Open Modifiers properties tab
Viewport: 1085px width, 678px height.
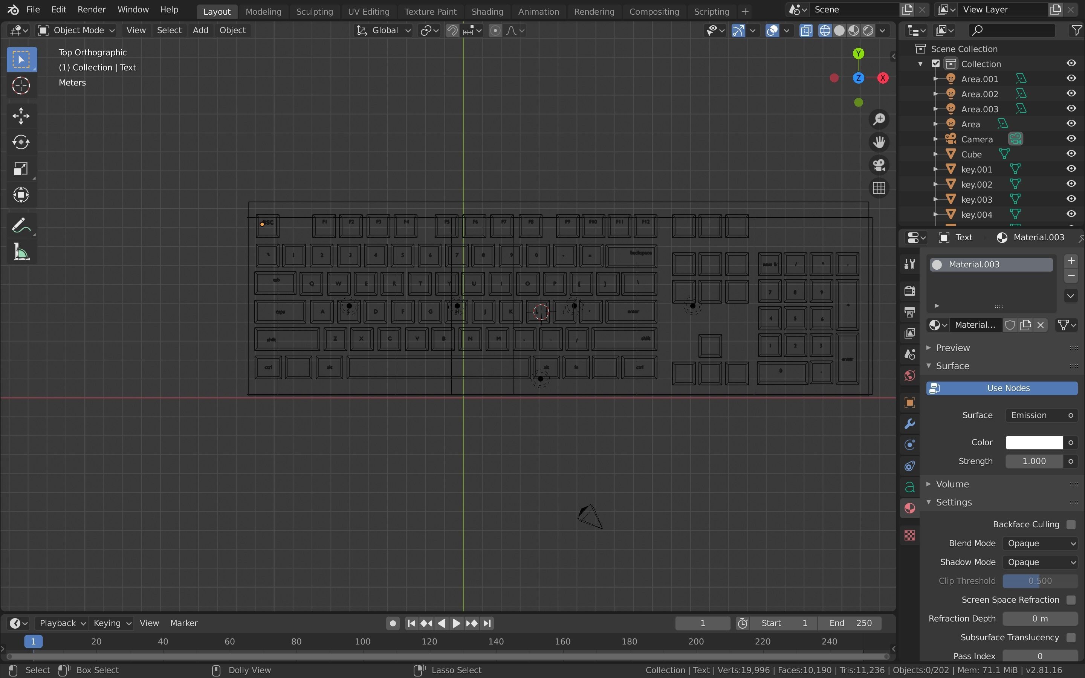(909, 423)
